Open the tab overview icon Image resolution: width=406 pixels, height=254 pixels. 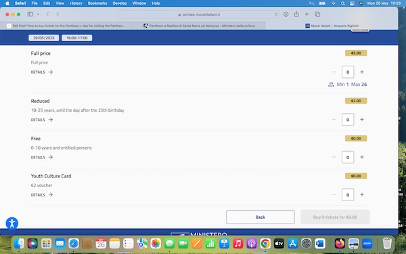point(317,14)
